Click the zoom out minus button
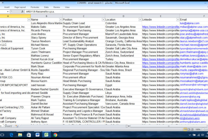208x139 pixels. pos(203,130)
